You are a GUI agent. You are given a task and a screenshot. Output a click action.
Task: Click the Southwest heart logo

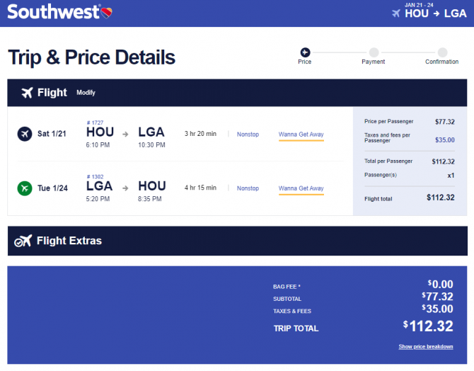pos(106,13)
